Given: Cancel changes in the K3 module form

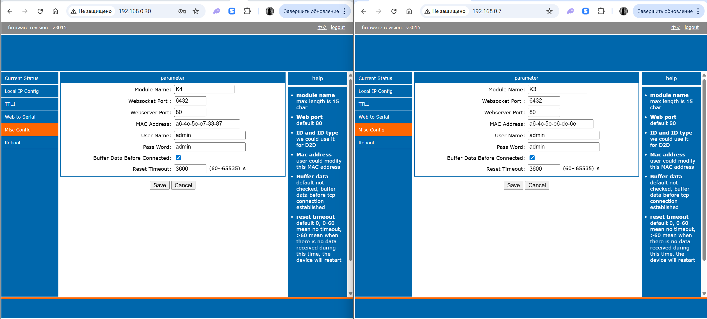Looking at the screenshot, I should click(x=537, y=185).
